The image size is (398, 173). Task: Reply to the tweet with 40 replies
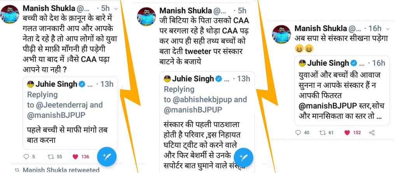(x=298, y=133)
